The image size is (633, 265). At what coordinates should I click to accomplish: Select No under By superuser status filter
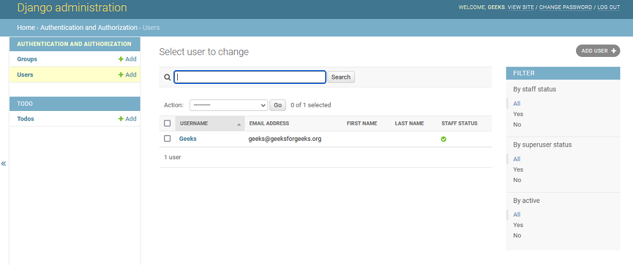point(517,180)
